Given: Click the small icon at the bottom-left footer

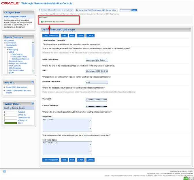Looking at the screenshot, I should [4, 171].
